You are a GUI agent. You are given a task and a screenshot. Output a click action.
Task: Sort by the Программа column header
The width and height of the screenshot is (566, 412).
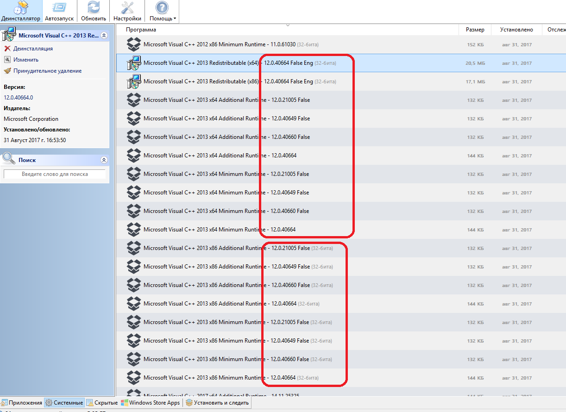pyautogui.click(x=141, y=30)
